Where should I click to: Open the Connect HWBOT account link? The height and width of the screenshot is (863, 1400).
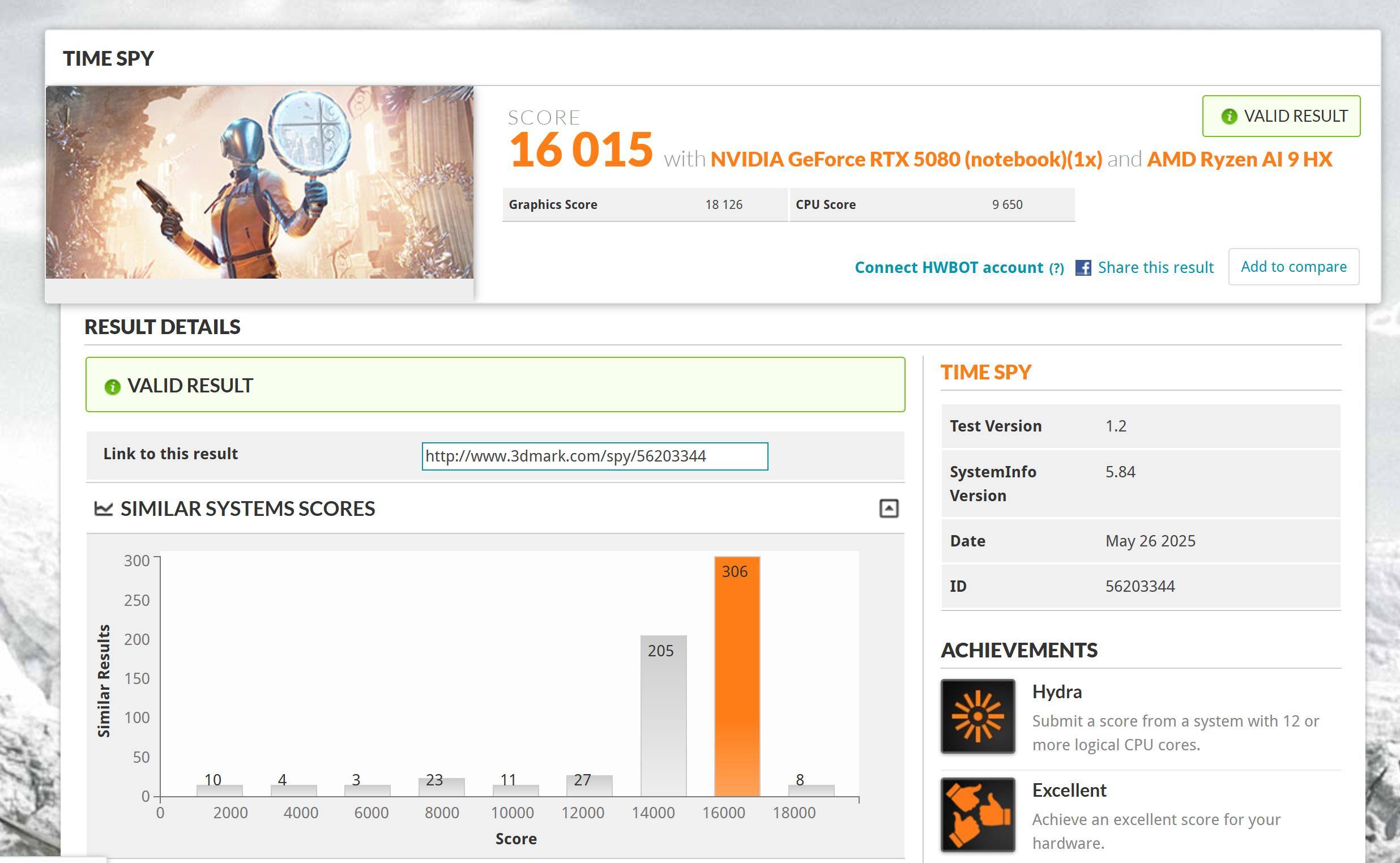click(x=948, y=268)
